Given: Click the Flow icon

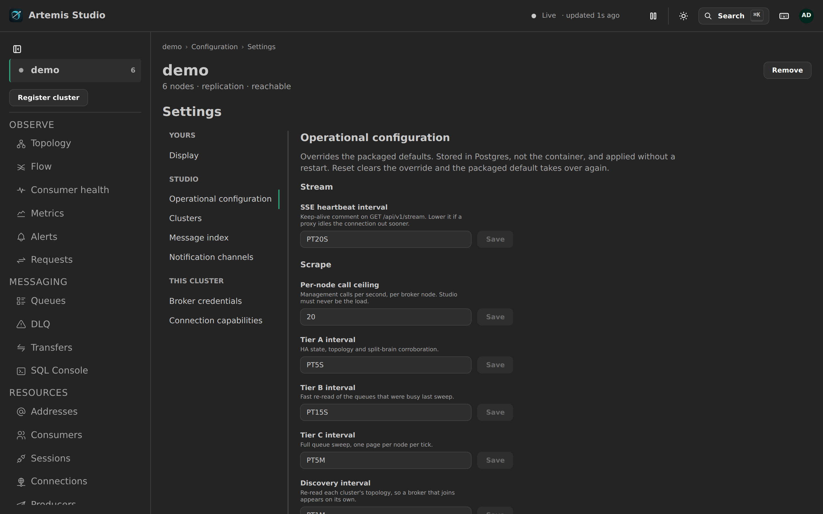Looking at the screenshot, I should point(21,167).
